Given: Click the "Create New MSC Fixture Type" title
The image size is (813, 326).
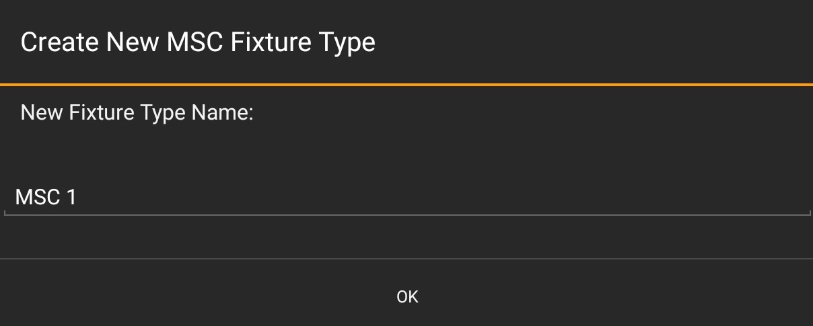Looking at the screenshot, I should [x=198, y=43].
